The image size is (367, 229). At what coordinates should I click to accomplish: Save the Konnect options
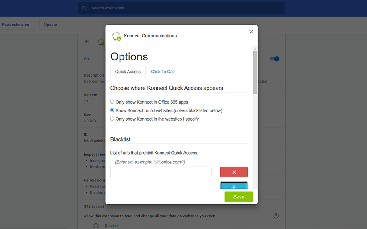[x=239, y=197]
